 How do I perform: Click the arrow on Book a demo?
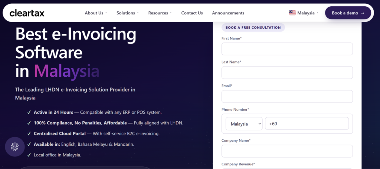363,13
